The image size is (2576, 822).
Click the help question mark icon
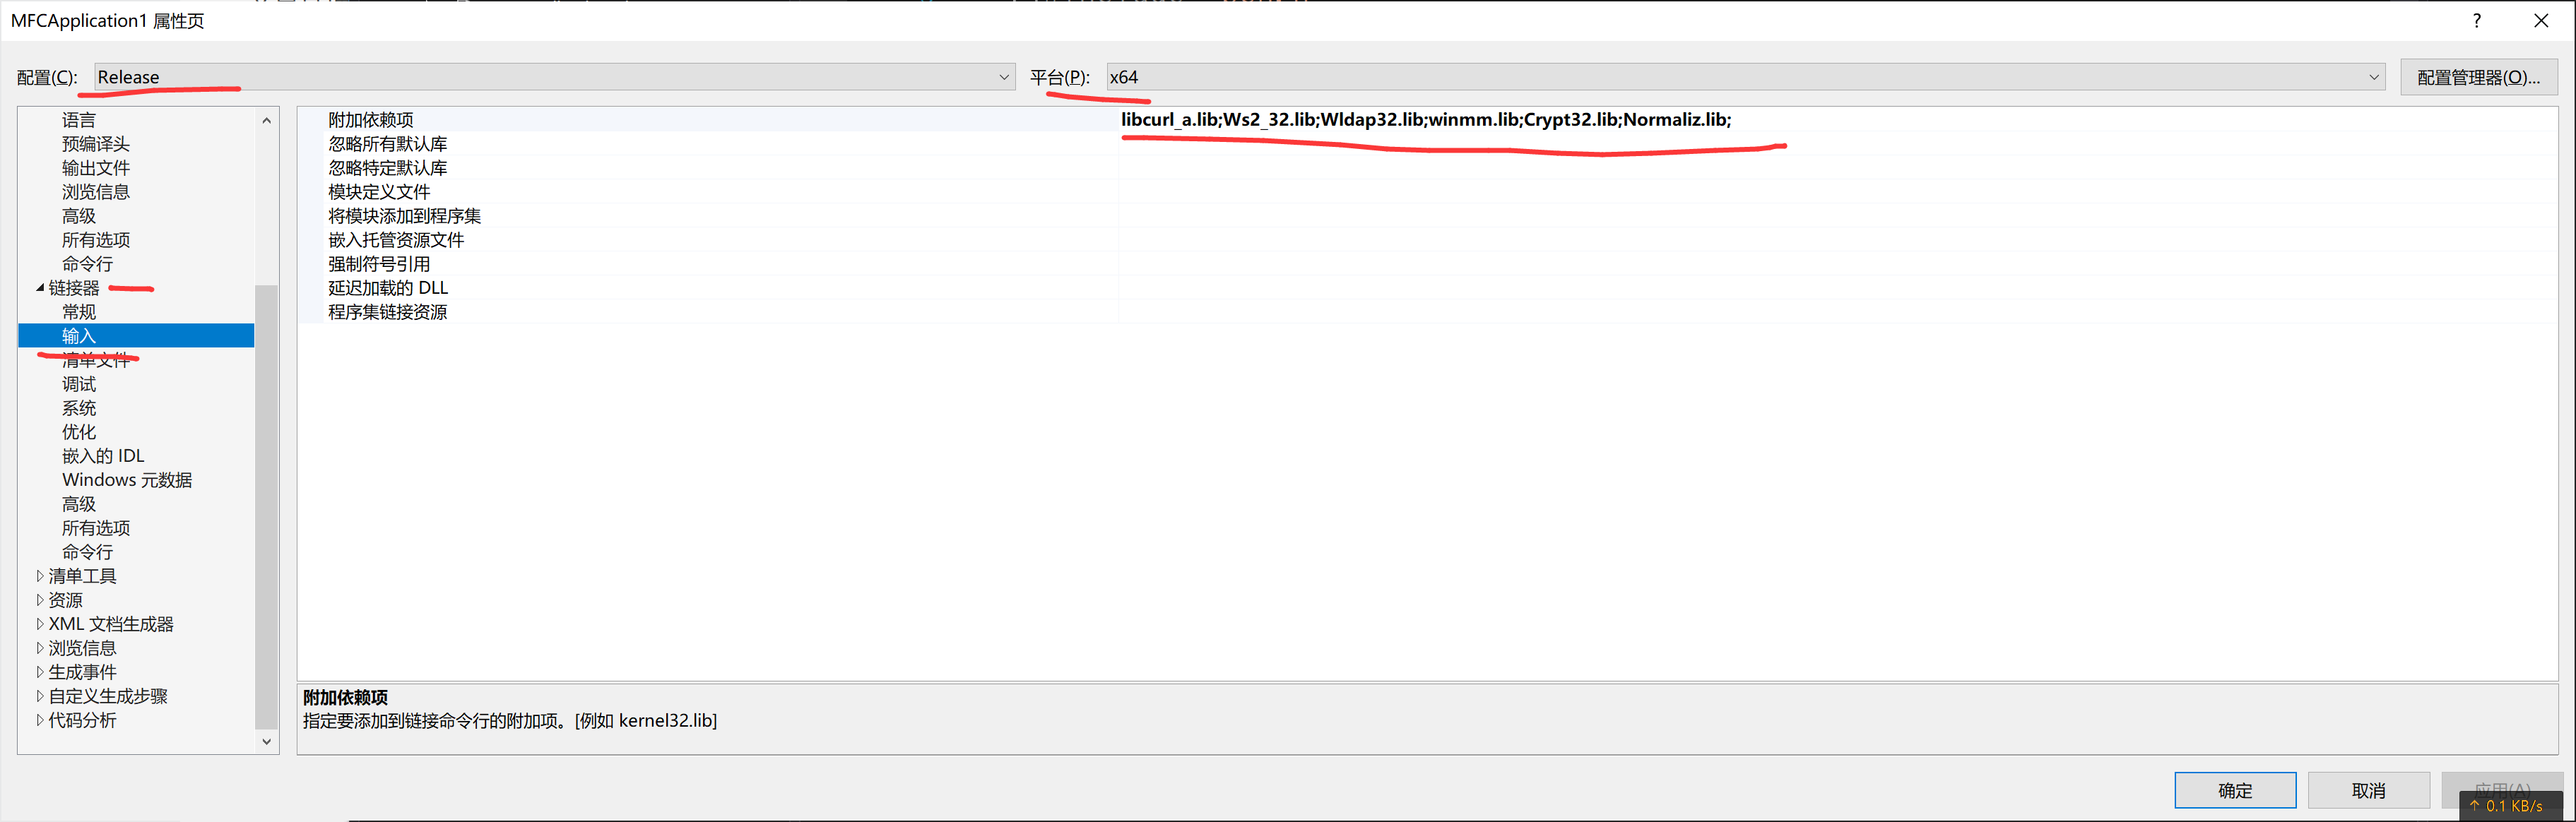(2476, 20)
